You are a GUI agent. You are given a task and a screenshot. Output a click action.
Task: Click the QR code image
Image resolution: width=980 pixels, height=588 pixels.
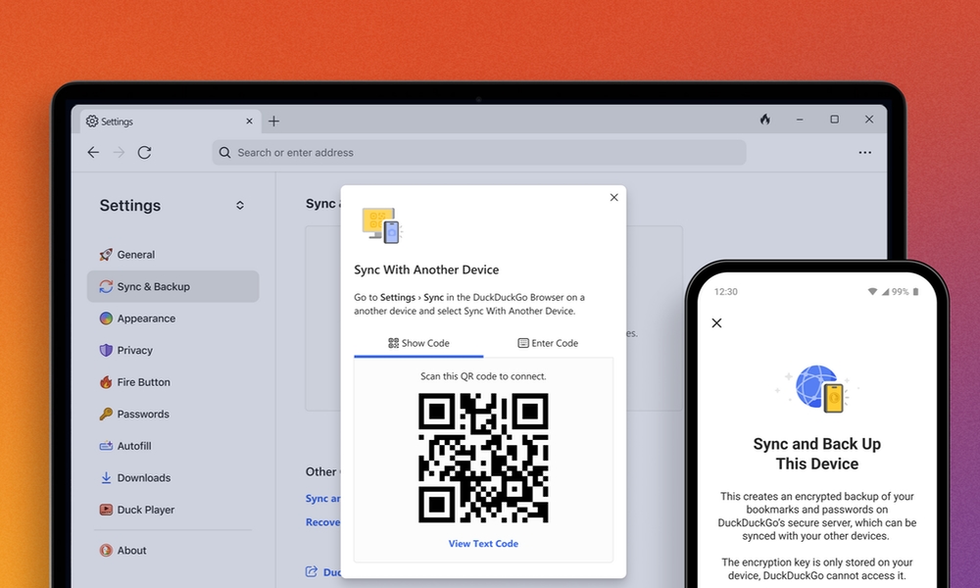click(x=483, y=458)
